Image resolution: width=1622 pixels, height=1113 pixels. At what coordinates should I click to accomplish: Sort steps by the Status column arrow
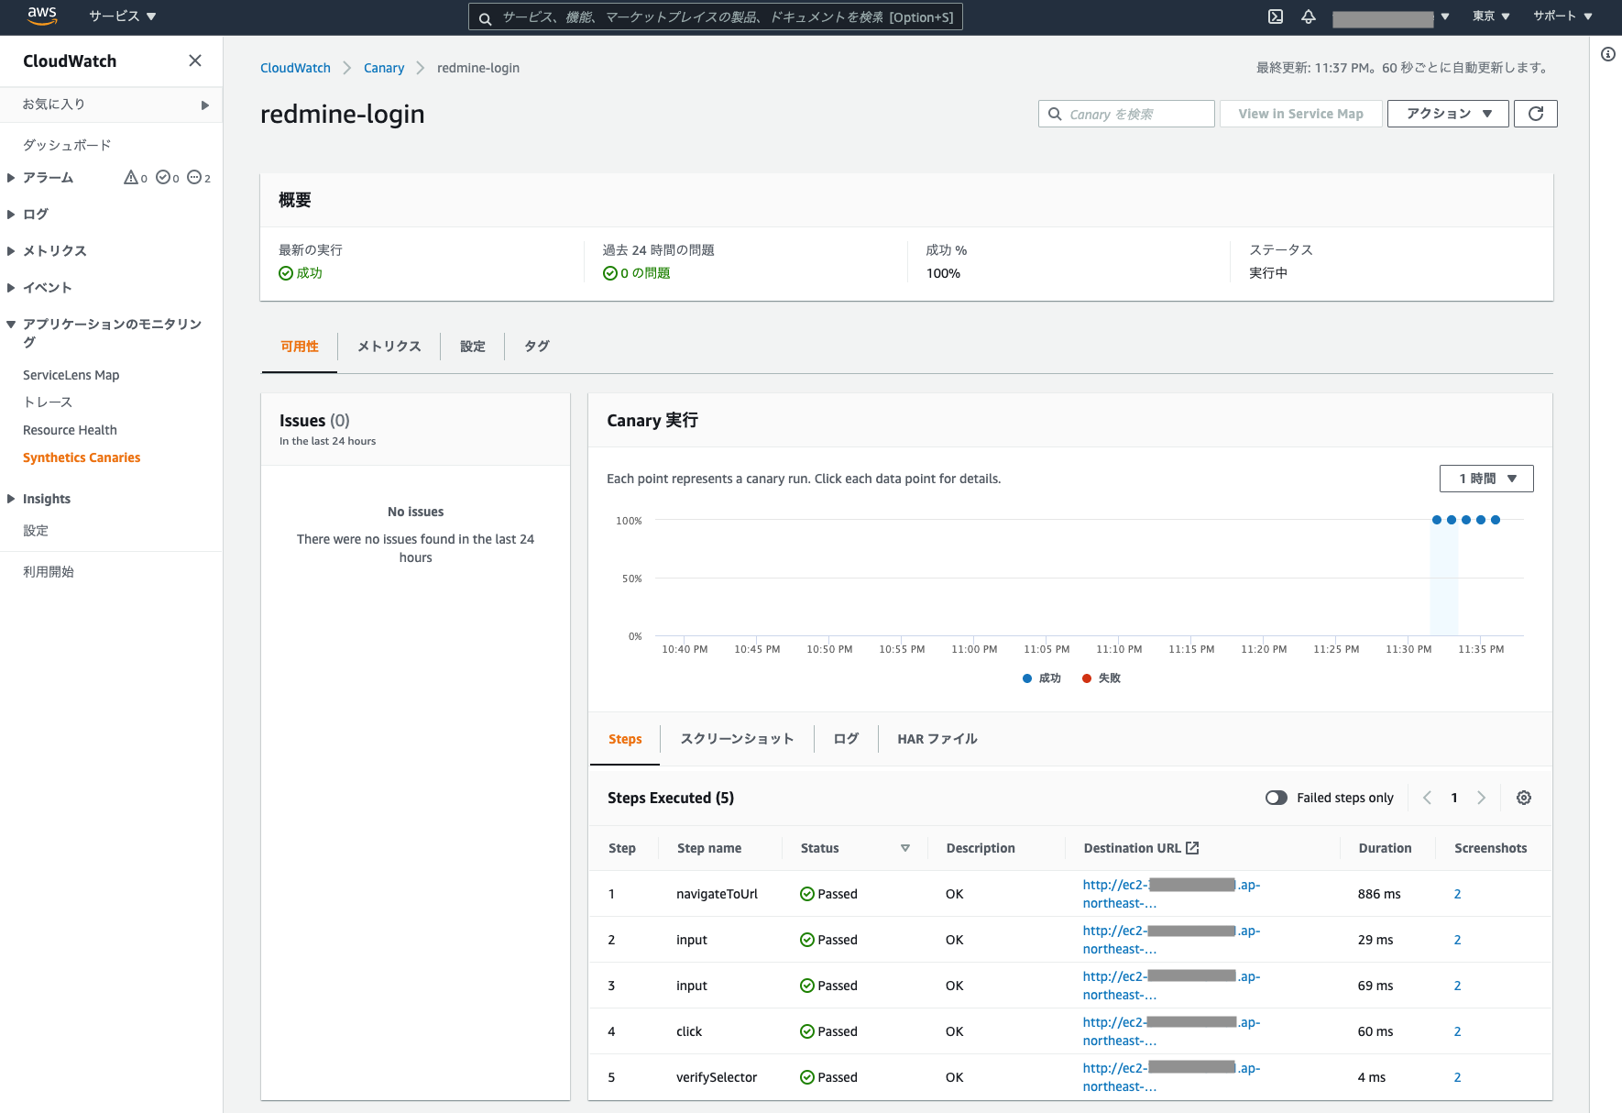[904, 848]
